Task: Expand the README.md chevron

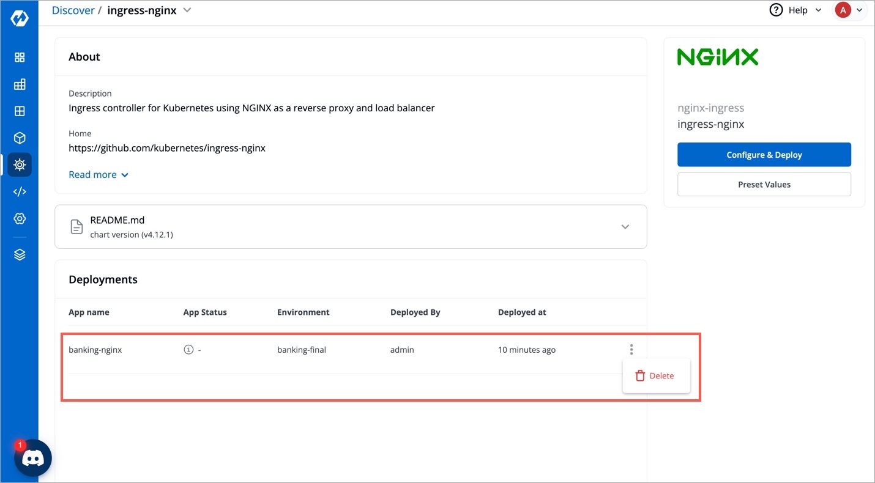Action: coord(625,227)
